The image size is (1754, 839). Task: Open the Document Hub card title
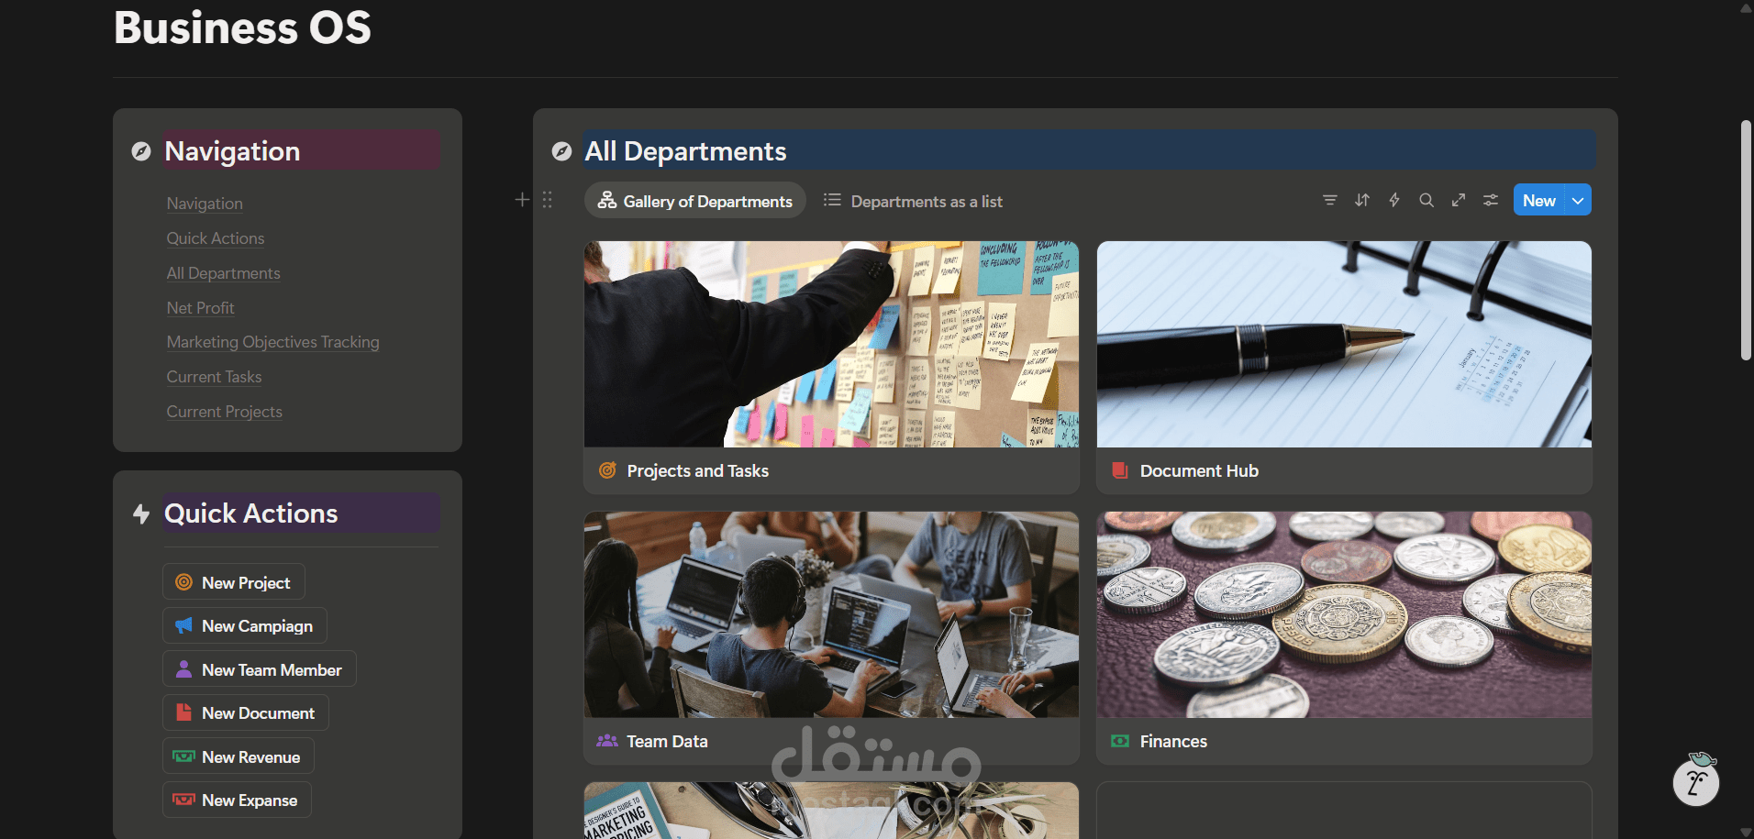pos(1200,470)
